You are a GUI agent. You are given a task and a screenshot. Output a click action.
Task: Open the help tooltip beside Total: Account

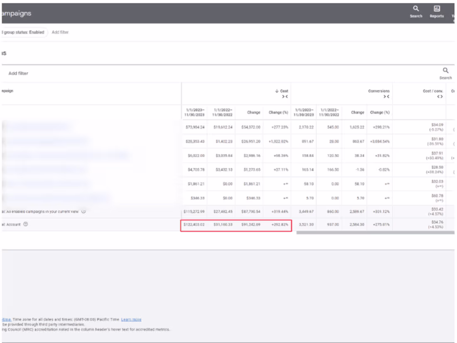26,225
